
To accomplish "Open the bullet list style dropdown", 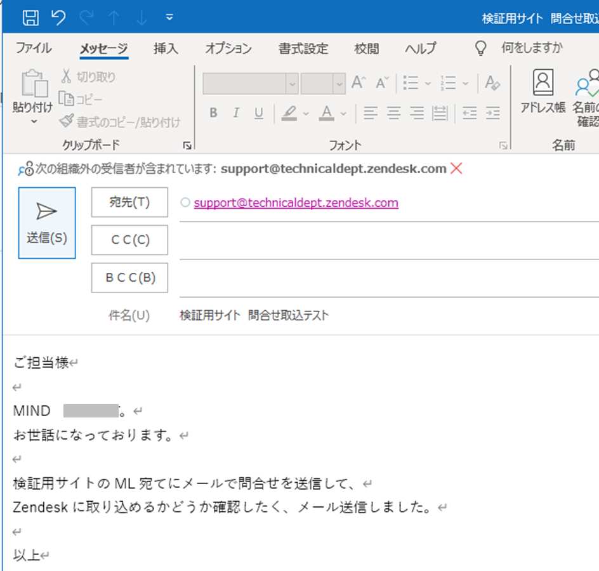I will click(x=428, y=83).
